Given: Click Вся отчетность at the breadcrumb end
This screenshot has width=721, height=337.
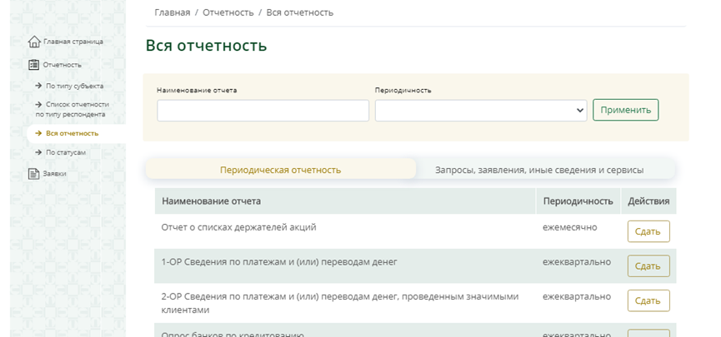Looking at the screenshot, I should [x=299, y=12].
